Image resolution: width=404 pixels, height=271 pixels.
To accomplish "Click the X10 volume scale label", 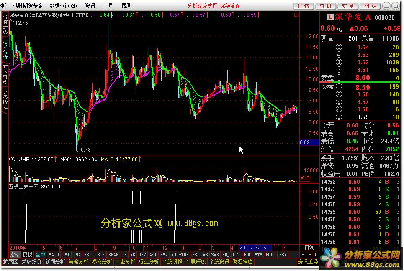I will pyautogui.click(x=305, y=178).
